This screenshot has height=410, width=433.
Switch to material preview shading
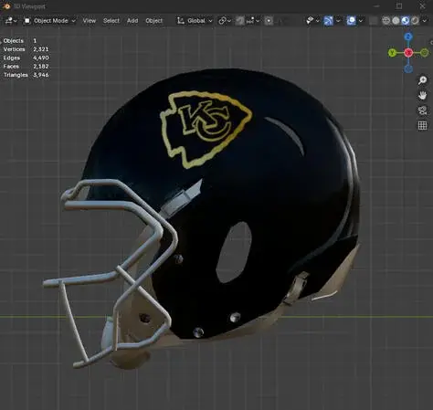[406, 21]
